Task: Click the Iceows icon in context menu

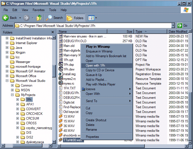Action: [83, 89]
